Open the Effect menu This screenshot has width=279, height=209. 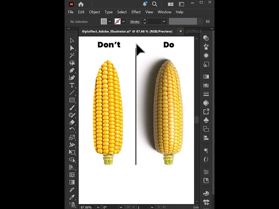coord(136,12)
